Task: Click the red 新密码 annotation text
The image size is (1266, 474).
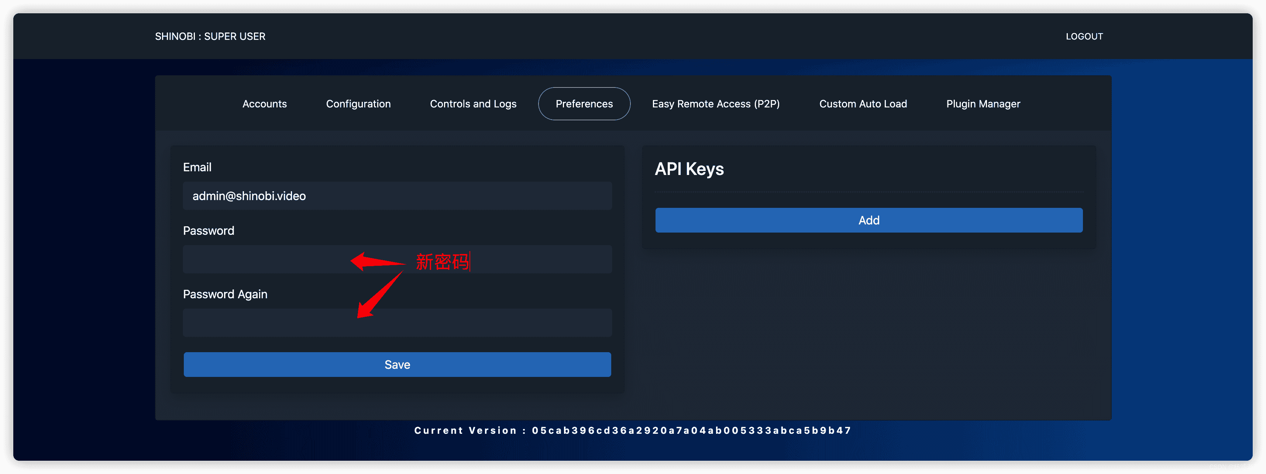Action: tap(442, 262)
